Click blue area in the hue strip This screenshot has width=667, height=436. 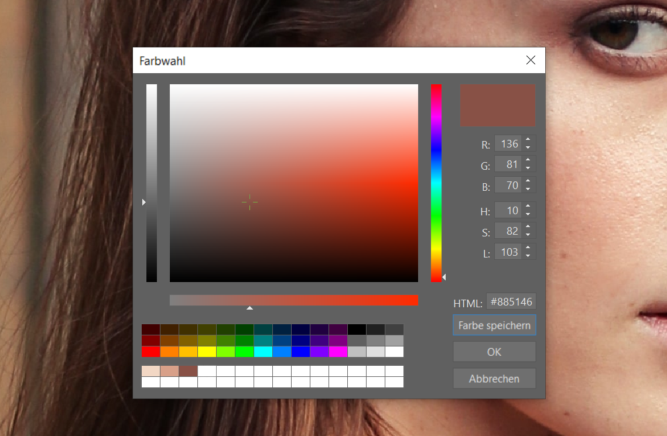[436, 152]
